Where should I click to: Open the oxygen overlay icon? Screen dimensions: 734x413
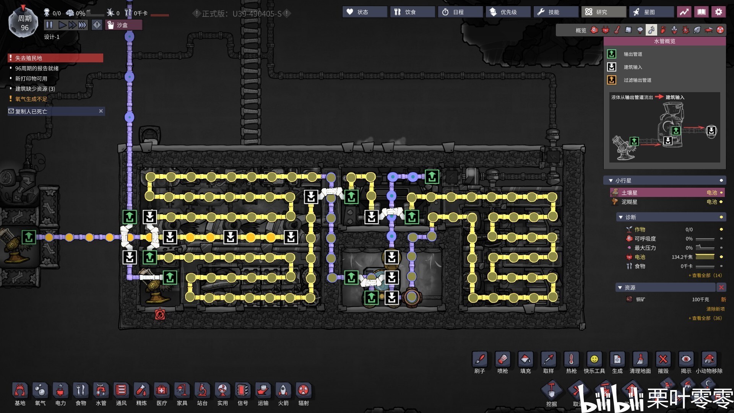pyautogui.click(x=594, y=30)
